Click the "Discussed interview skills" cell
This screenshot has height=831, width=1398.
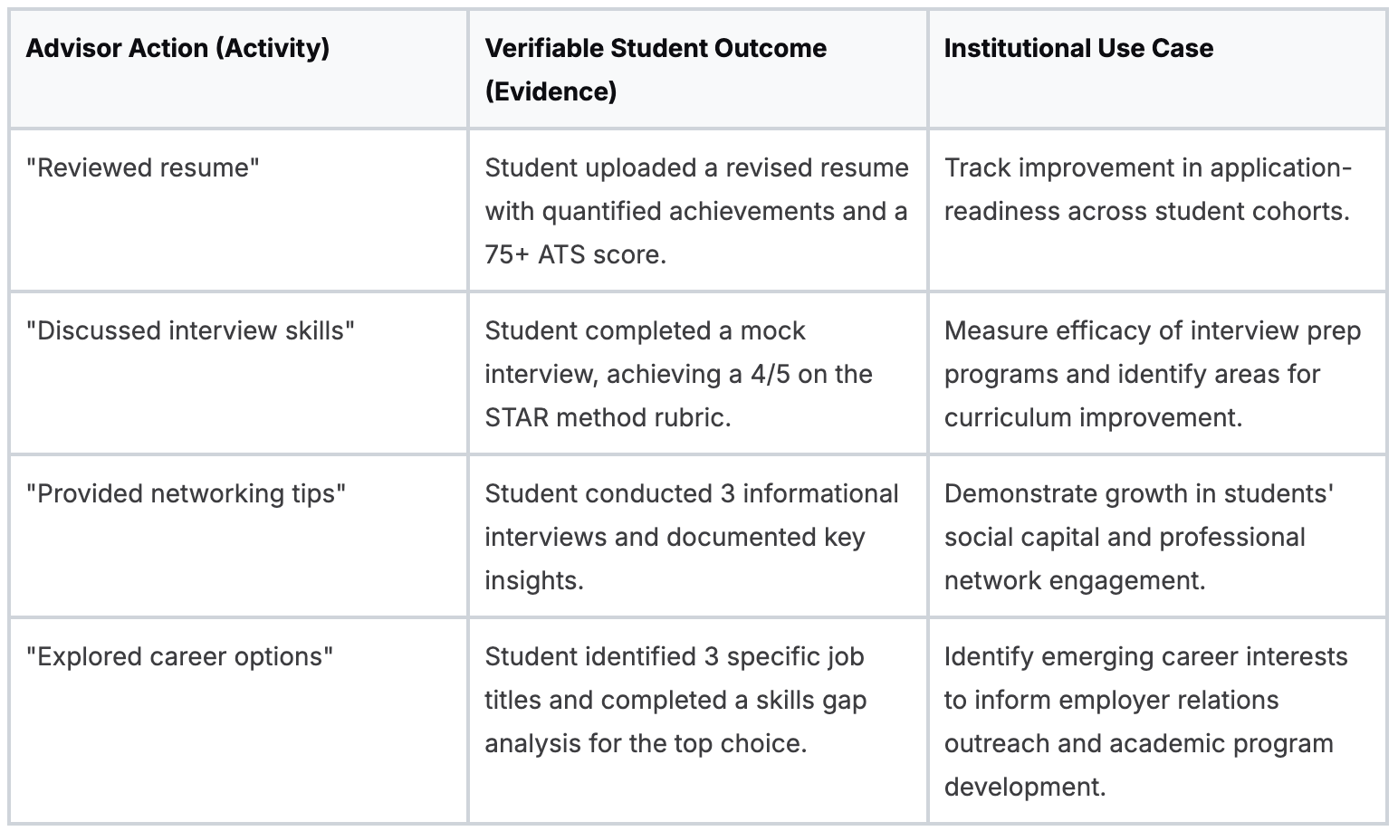tap(190, 330)
